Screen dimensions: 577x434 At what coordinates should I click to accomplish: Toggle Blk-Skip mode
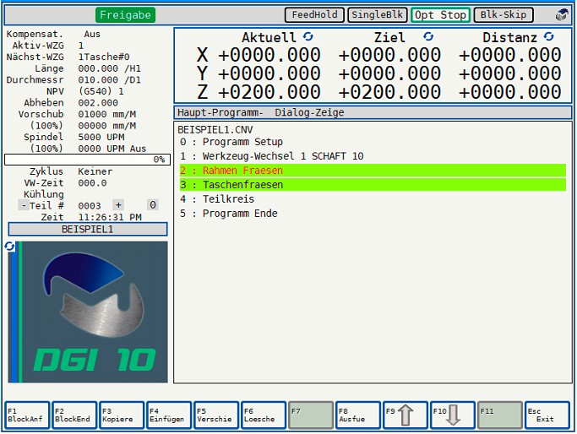pos(504,14)
